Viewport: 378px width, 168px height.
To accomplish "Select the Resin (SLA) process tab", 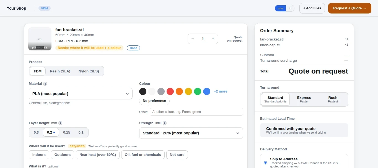I will (60, 71).
